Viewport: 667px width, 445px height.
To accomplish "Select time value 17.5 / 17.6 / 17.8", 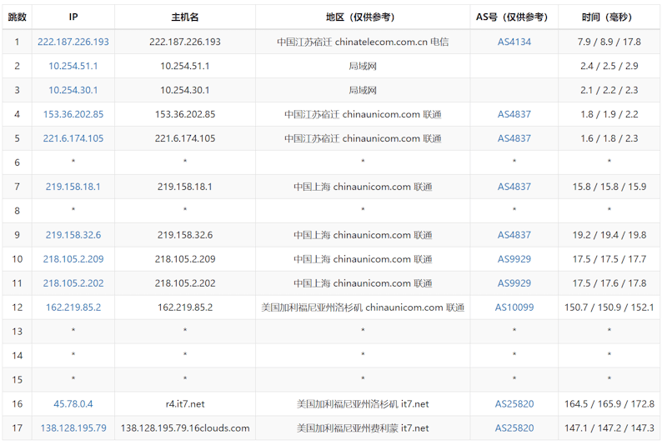I will [609, 283].
